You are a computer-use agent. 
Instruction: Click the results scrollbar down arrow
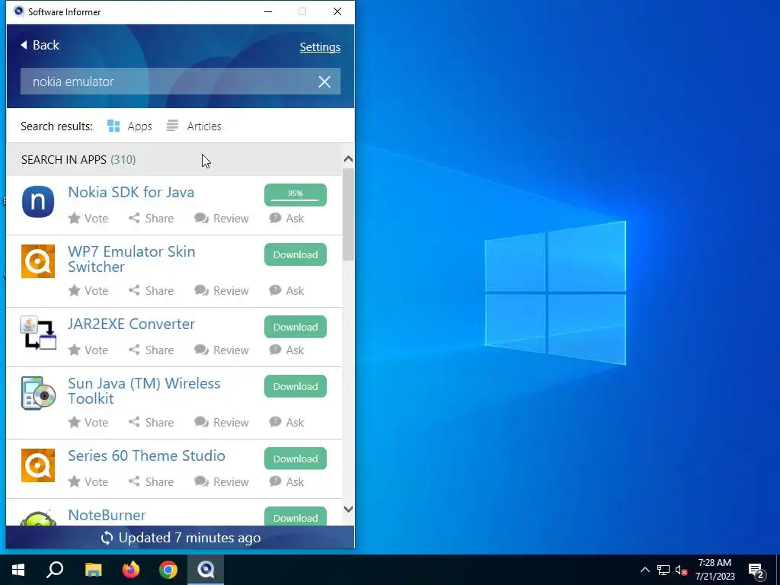point(348,510)
